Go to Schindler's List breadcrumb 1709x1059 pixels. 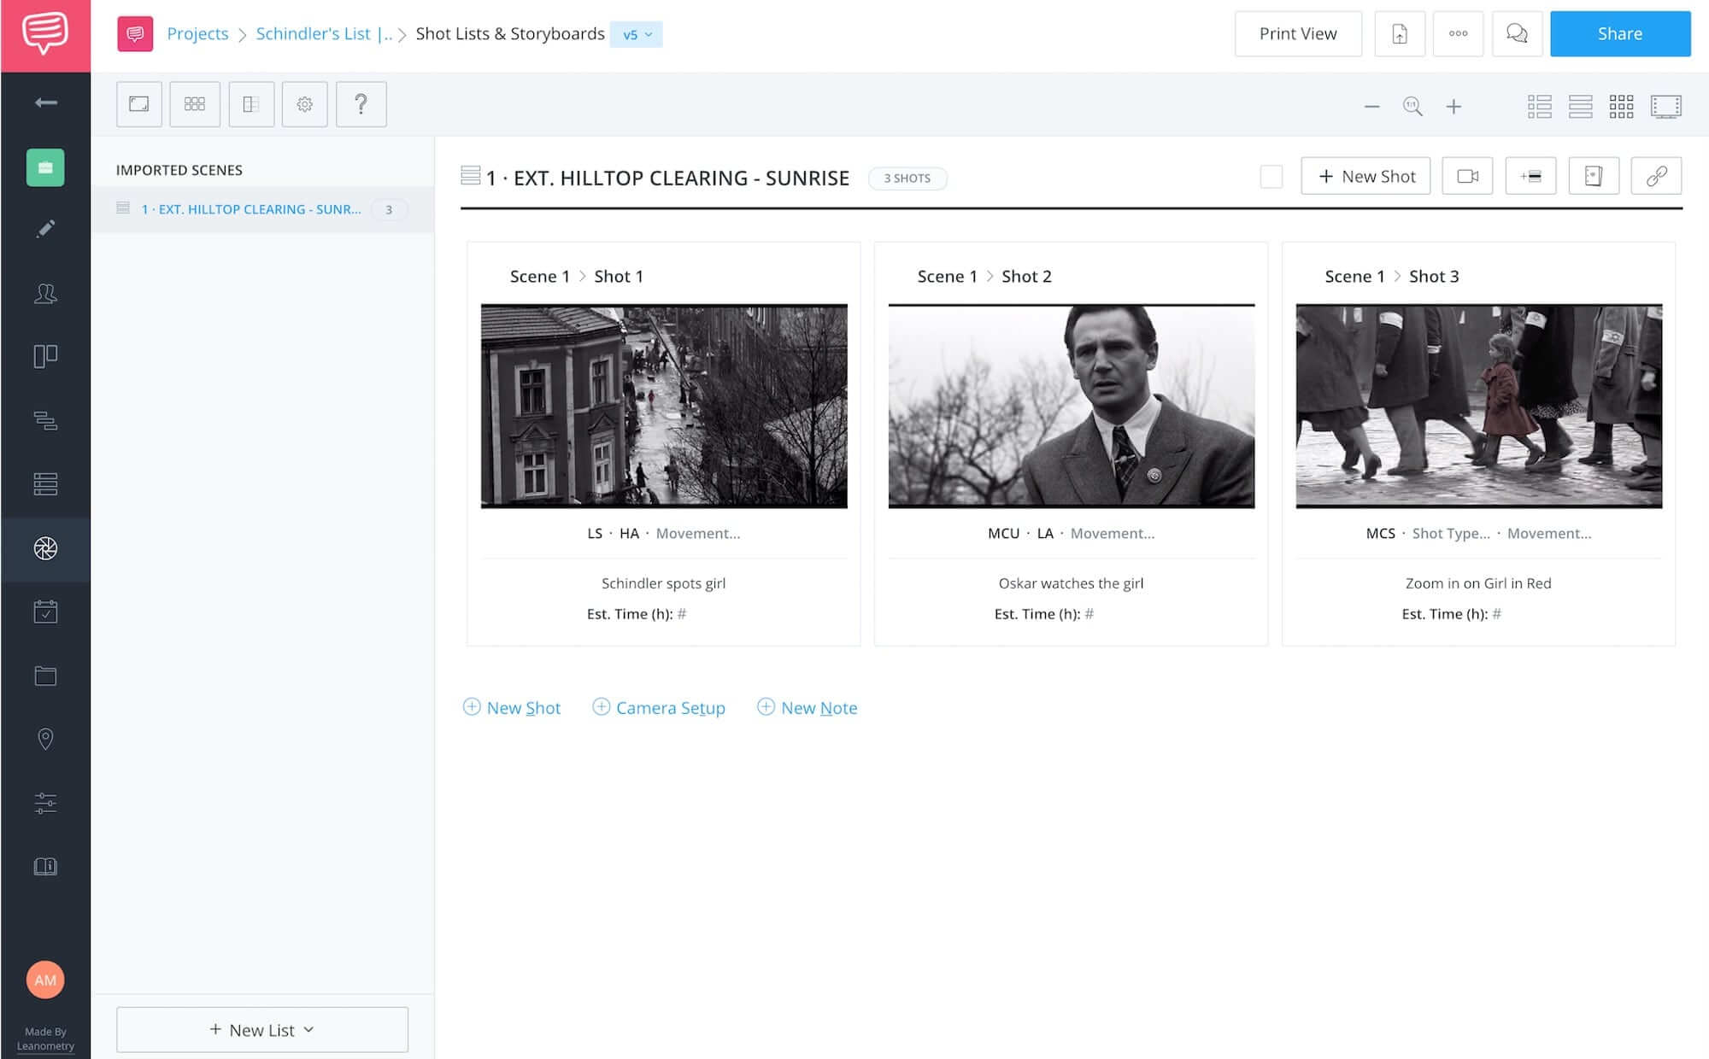(324, 34)
